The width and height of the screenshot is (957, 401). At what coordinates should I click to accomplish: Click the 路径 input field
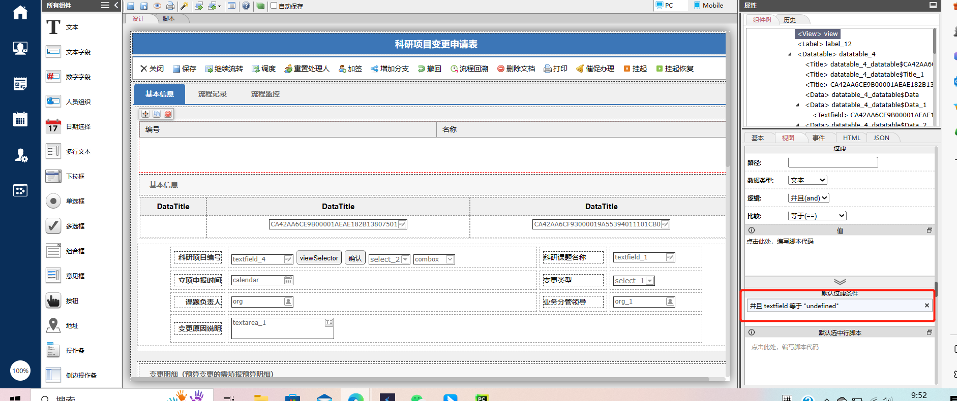(832, 162)
